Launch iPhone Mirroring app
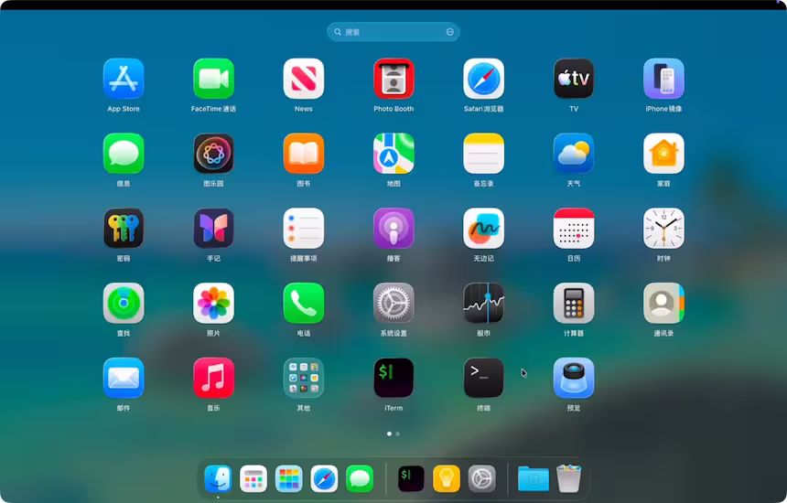Screen dimensions: 787x503 pos(663,79)
